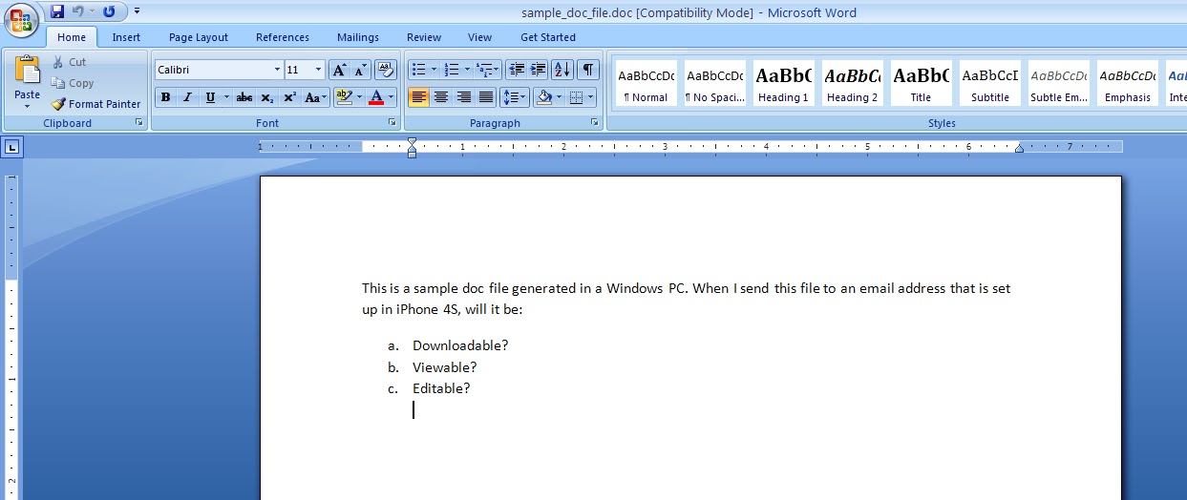Increase the paragraph indent

(539, 70)
